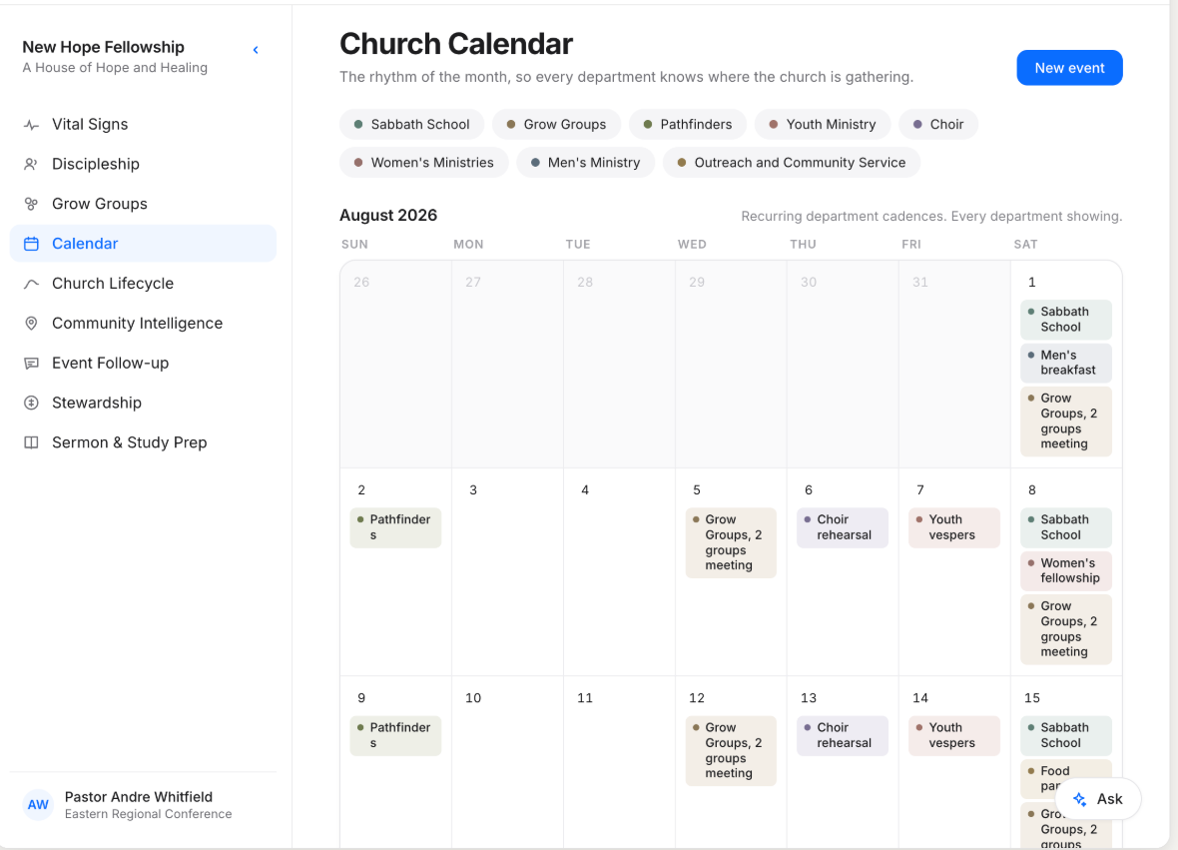Click the Community Intelligence map pin icon

click(x=31, y=324)
